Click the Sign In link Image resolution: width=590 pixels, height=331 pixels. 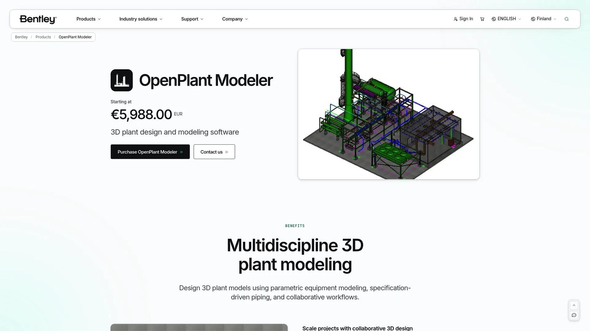point(463,19)
